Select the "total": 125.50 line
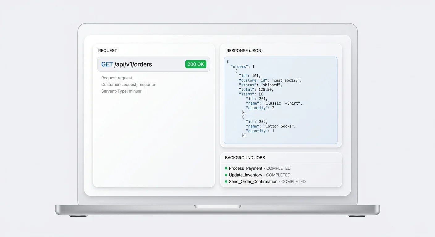 click(x=256, y=89)
